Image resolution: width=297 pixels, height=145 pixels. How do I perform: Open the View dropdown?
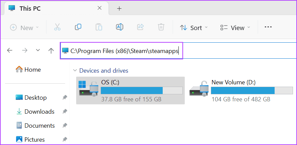coord(235,28)
